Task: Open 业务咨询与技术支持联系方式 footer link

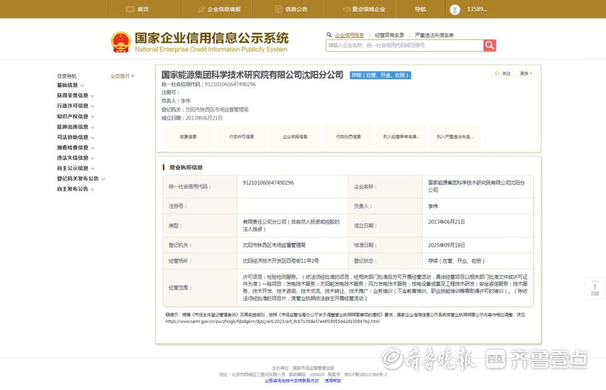Action: (292, 380)
